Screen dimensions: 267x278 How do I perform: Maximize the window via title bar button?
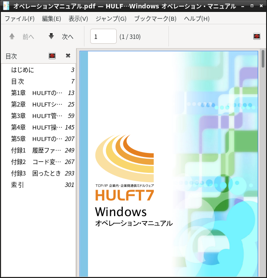252,6
